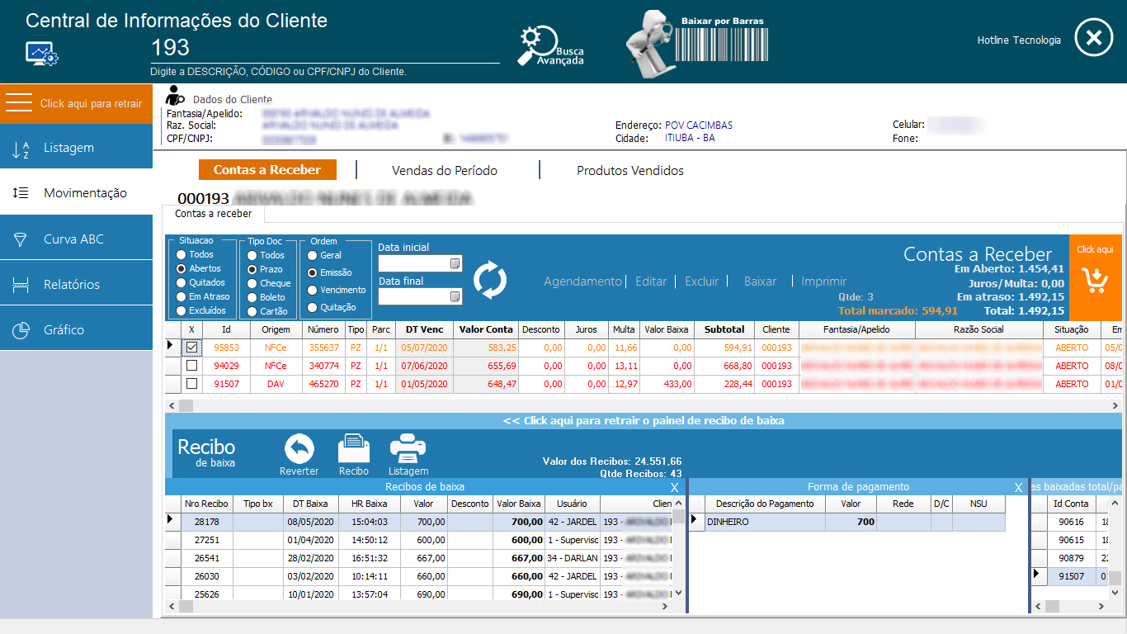
Task: Select Ordem Geral radio option
Action: [x=313, y=255]
